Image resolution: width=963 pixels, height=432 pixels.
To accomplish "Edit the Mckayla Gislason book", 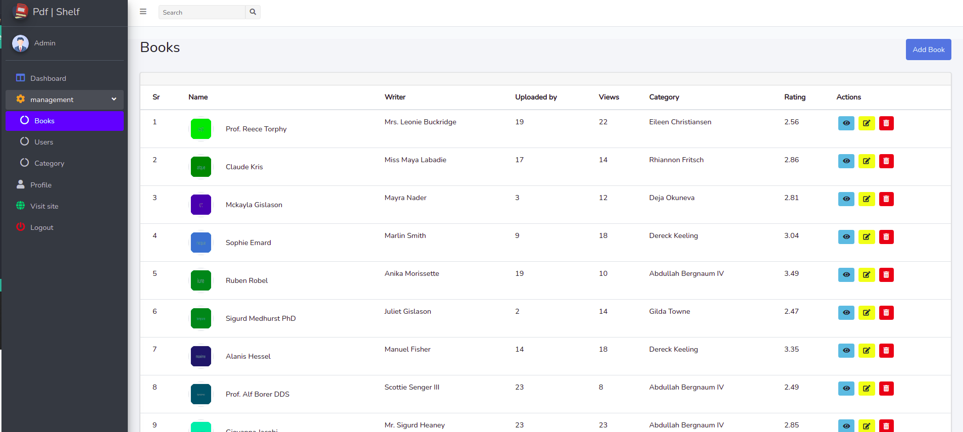I will coord(867,199).
